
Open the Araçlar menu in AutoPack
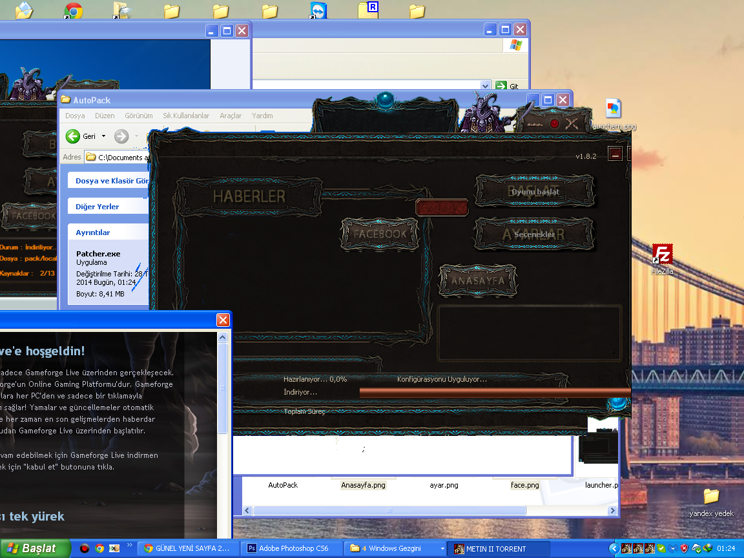coord(231,116)
